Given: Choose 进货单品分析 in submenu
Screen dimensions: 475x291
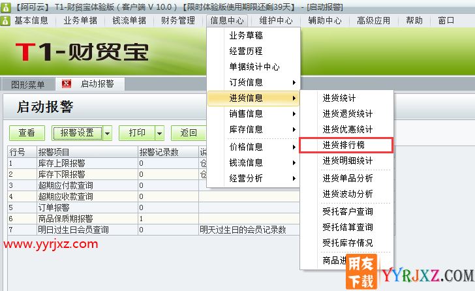Looking at the screenshot, I should (x=346, y=178).
